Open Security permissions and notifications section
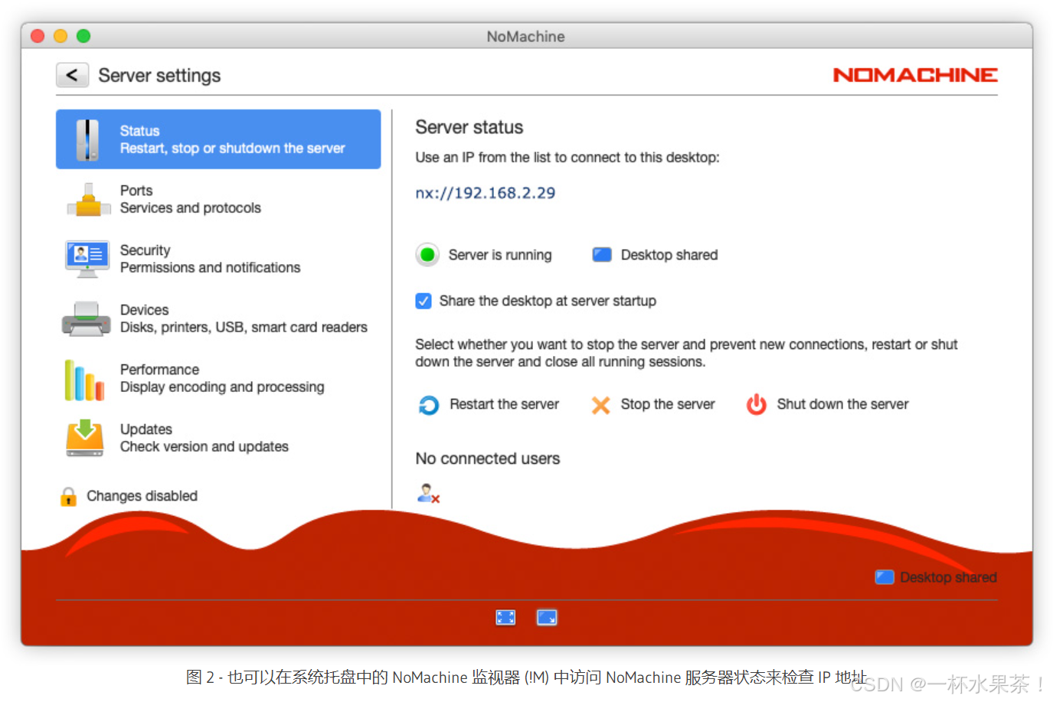The height and width of the screenshot is (702, 1053). [218, 259]
